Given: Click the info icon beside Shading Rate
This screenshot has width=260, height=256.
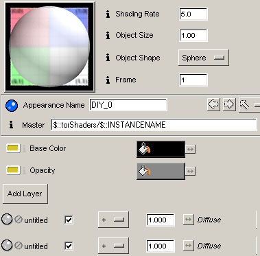Looking at the screenshot, I should 108,14.
